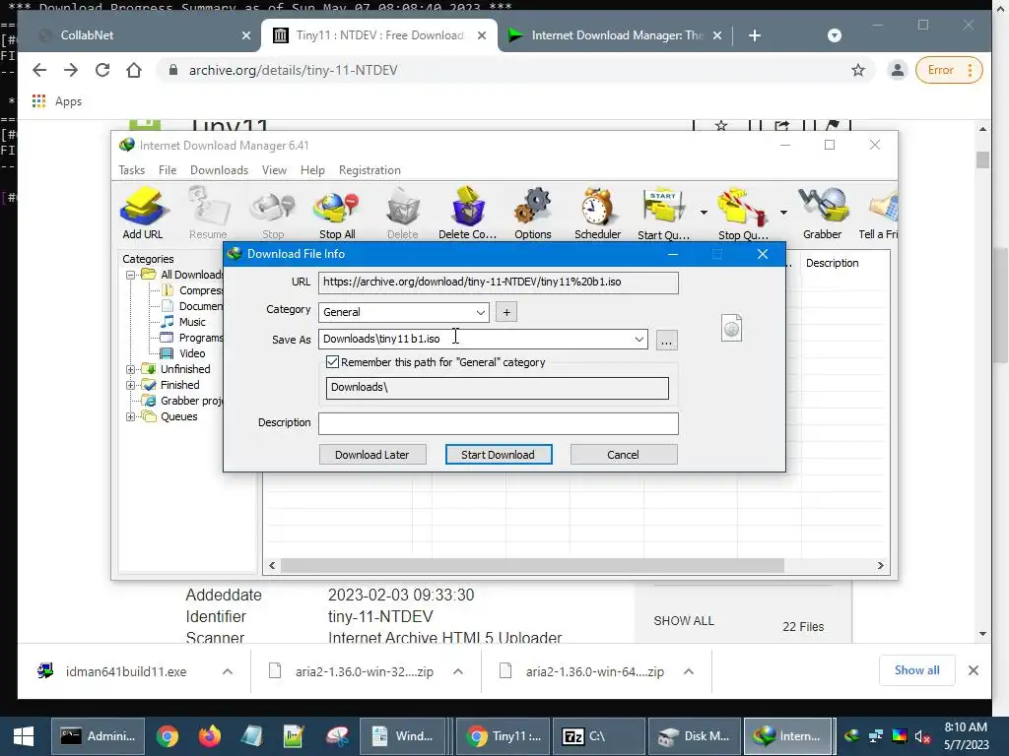Screen dimensions: 1009x756
Task: Open the Save As path dropdown arrow
Action: 639,340
